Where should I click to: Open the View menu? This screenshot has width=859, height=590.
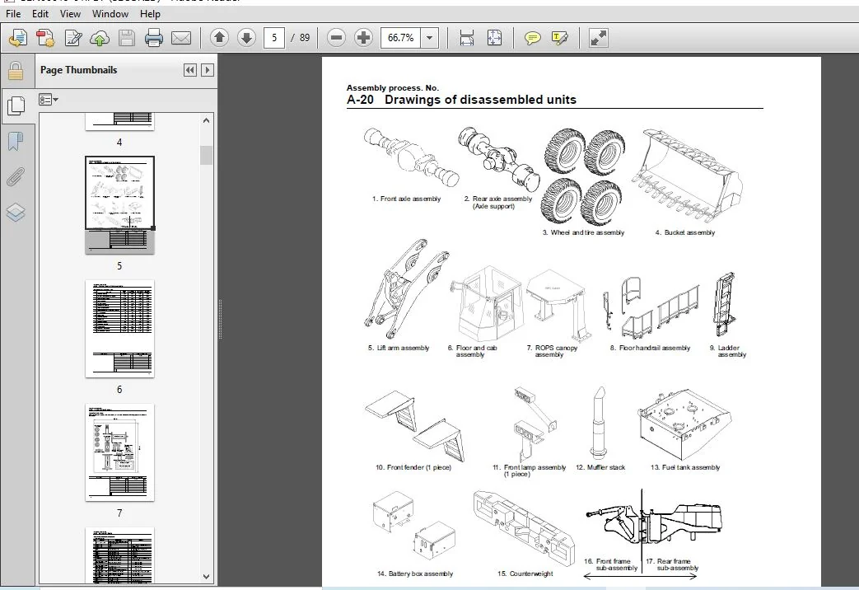tap(70, 14)
